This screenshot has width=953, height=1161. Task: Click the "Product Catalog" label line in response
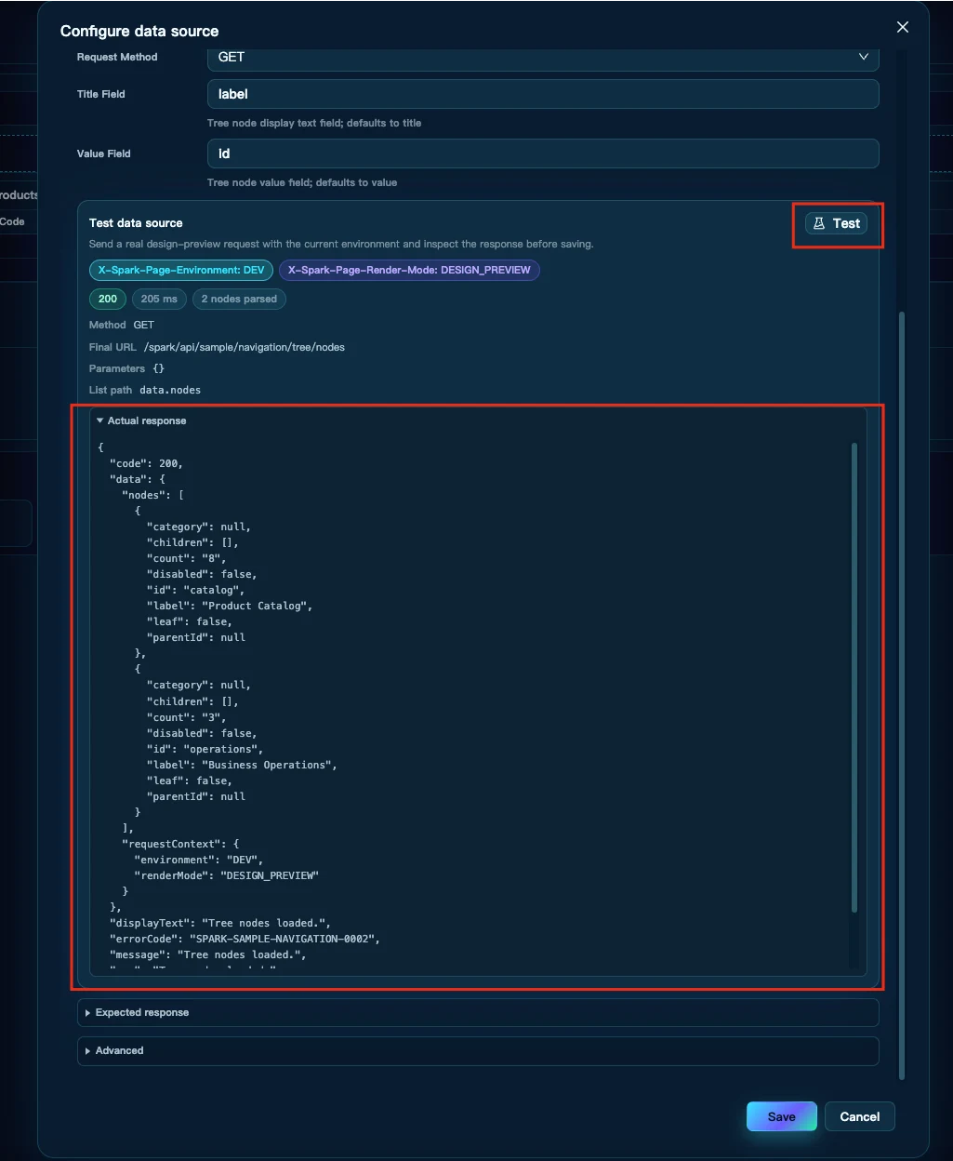click(230, 606)
